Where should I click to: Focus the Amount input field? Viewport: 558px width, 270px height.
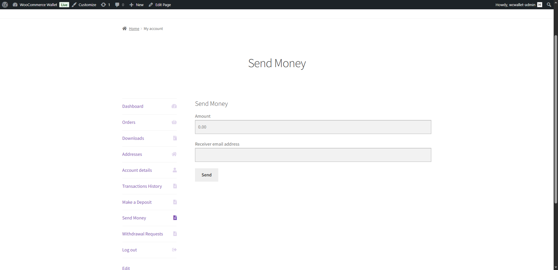coord(313,127)
